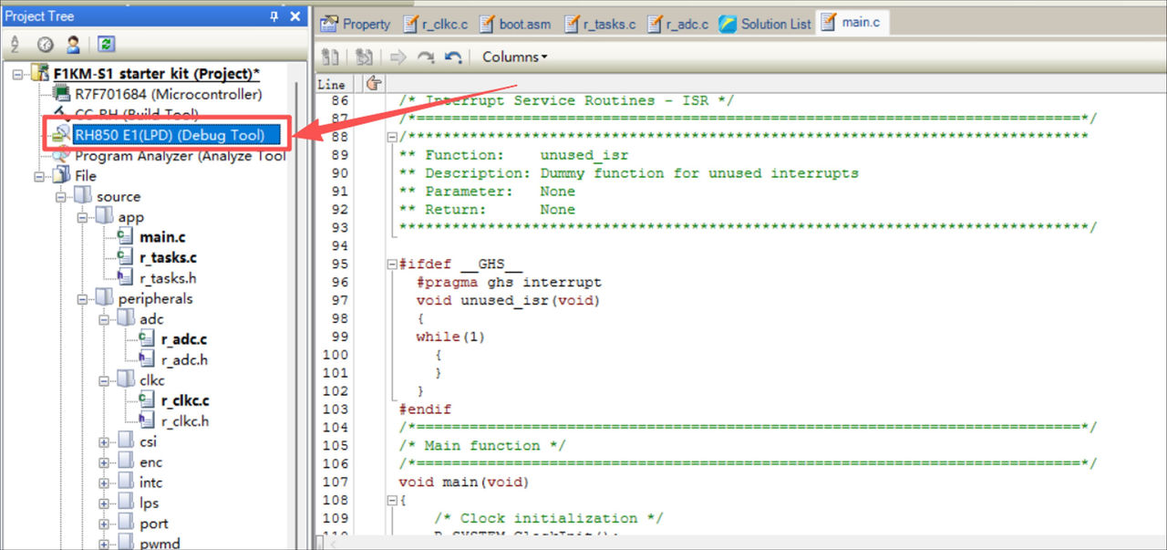Switch to the r_clkc.c editor tab
1167x550 pixels.
(436, 24)
